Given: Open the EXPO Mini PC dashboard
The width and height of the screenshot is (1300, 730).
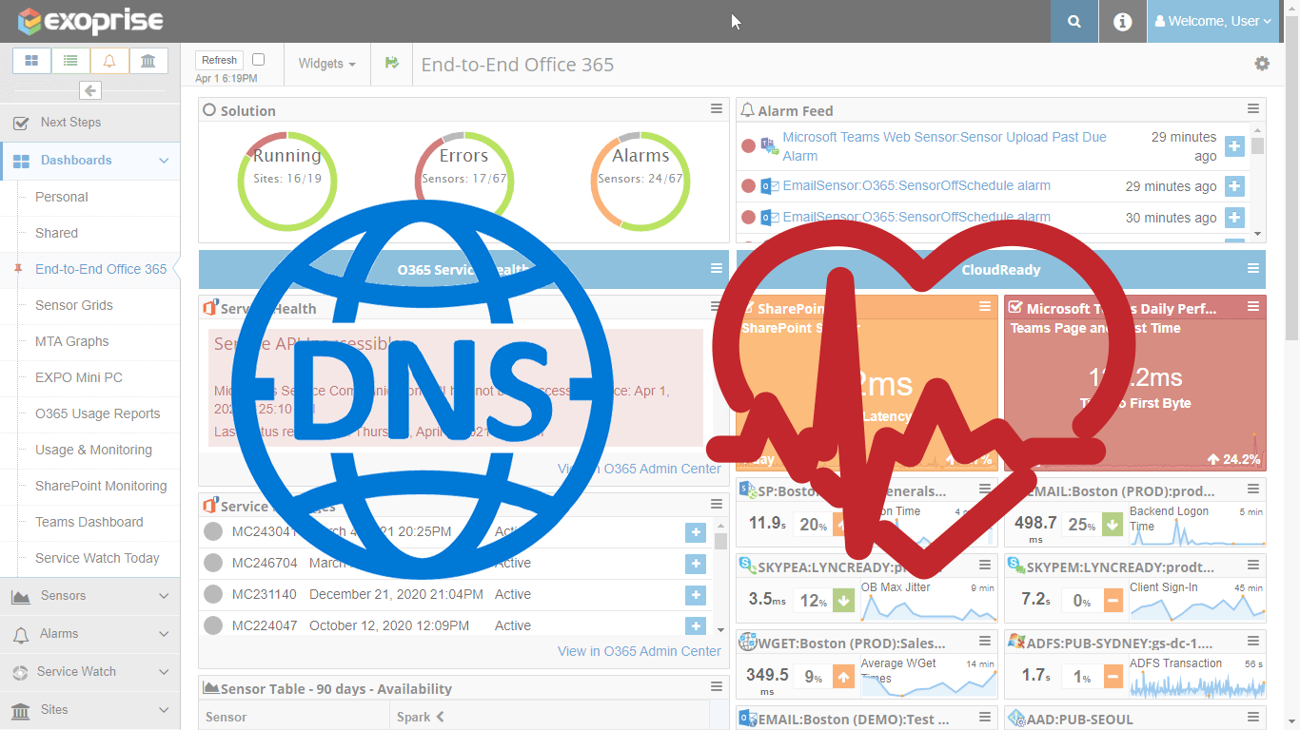Looking at the screenshot, I should (x=79, y=377).
